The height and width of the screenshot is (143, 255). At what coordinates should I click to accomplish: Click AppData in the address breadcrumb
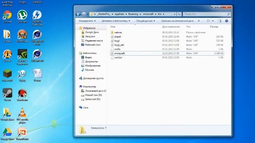[x=119, y=14]
